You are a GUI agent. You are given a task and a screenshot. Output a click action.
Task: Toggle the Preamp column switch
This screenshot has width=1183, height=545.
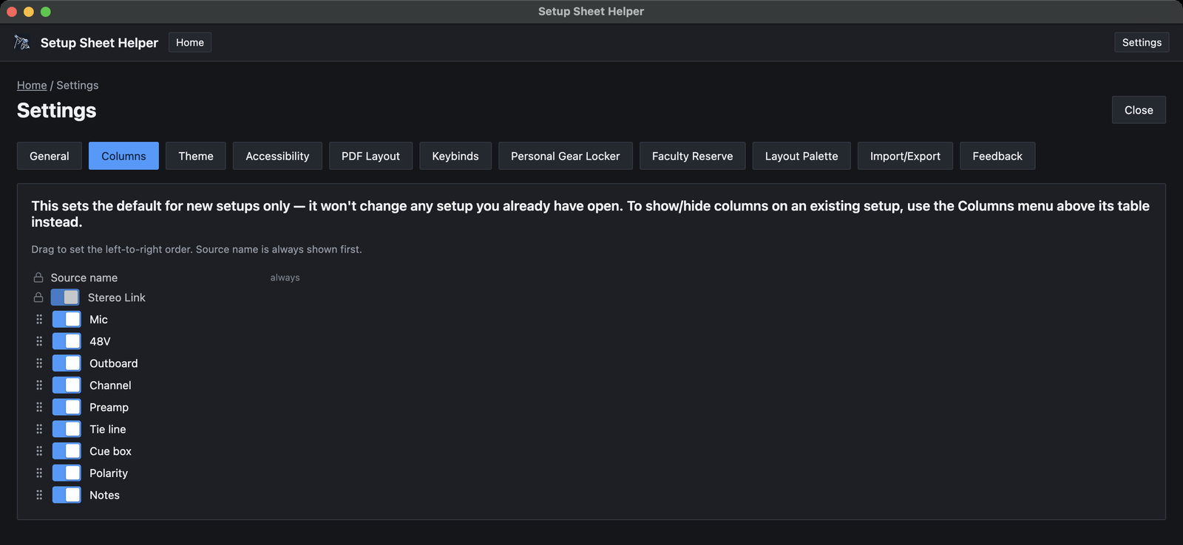[67, 407]
